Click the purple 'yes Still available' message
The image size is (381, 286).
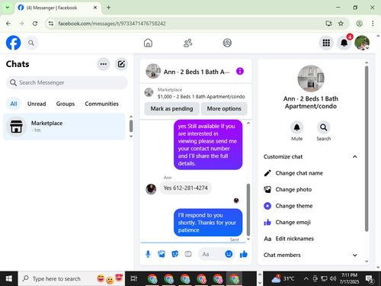[208, 145]
